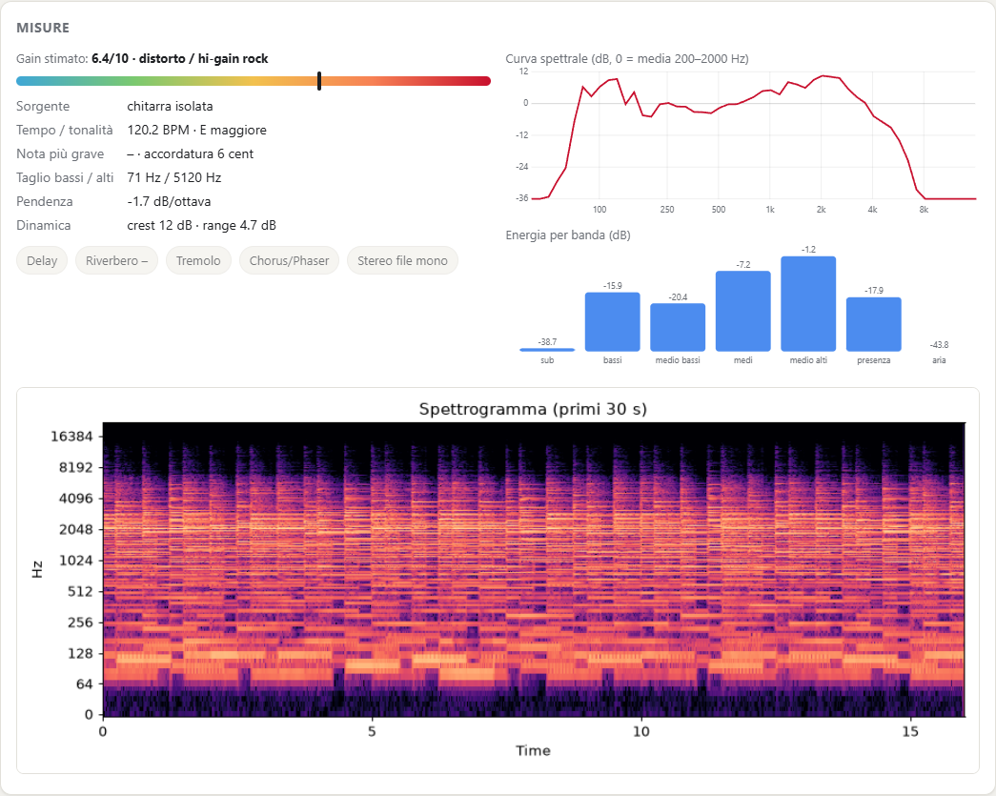Click the -1.2 bar value label
The height and width of the screenshot is (796, 996).
(x=808, y=250)
